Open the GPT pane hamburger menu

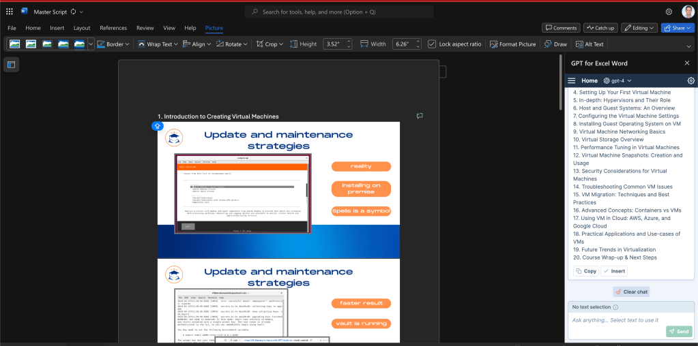pyautogui.click(x=572, y=81)
